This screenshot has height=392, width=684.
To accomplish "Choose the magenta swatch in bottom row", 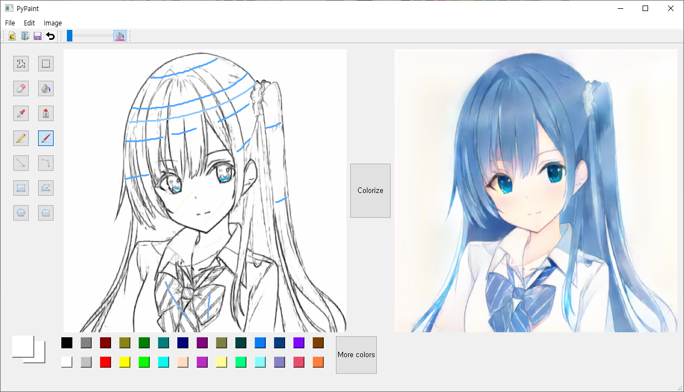I will coord(202,362).
